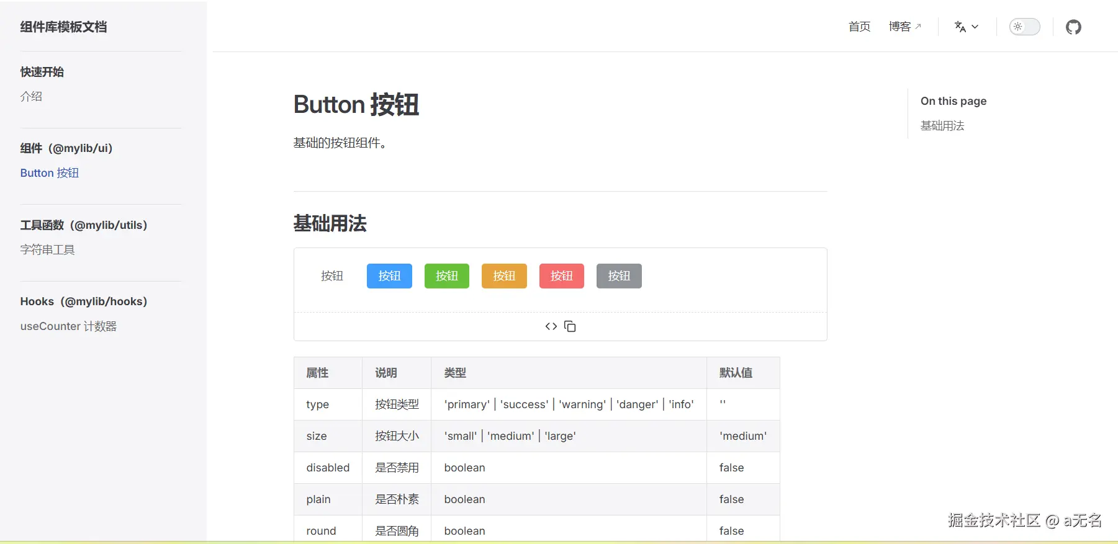This screenshot has width=1118, height=544.
Task: Click the Hooks (@mylib/hooks) sidebar heading
Action: coord(84,301)
